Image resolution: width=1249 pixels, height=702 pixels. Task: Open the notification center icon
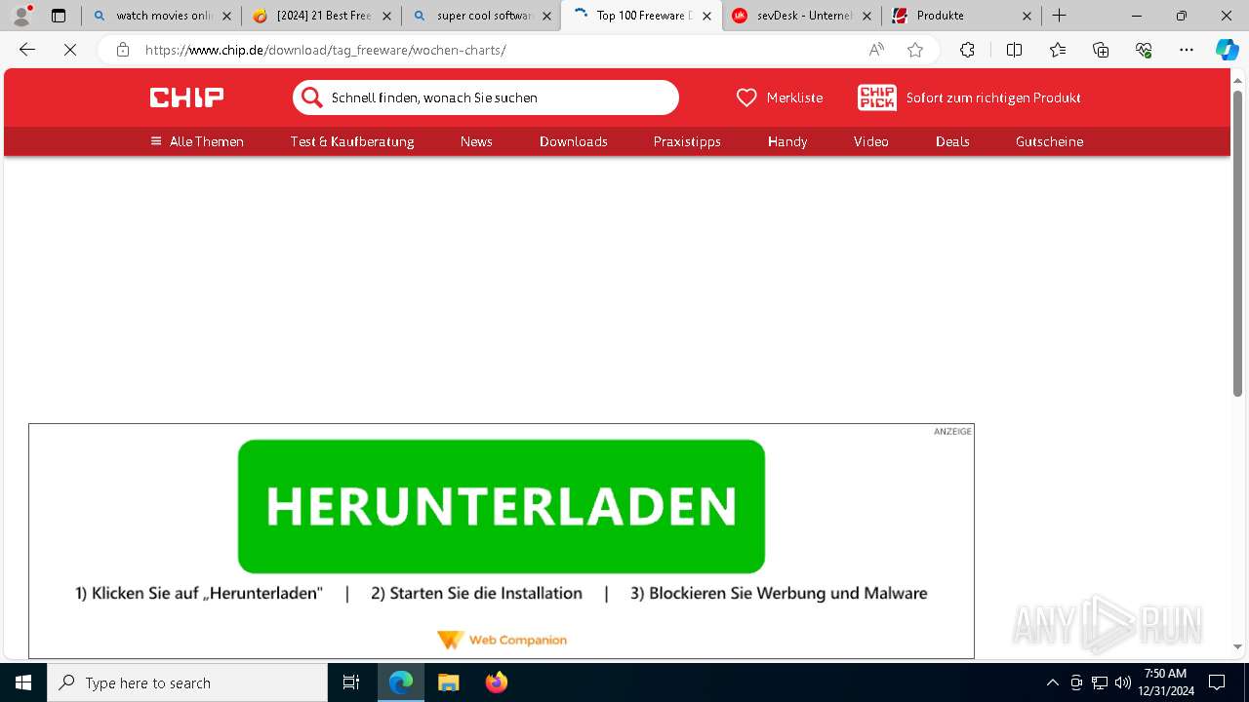(1217, 682)
